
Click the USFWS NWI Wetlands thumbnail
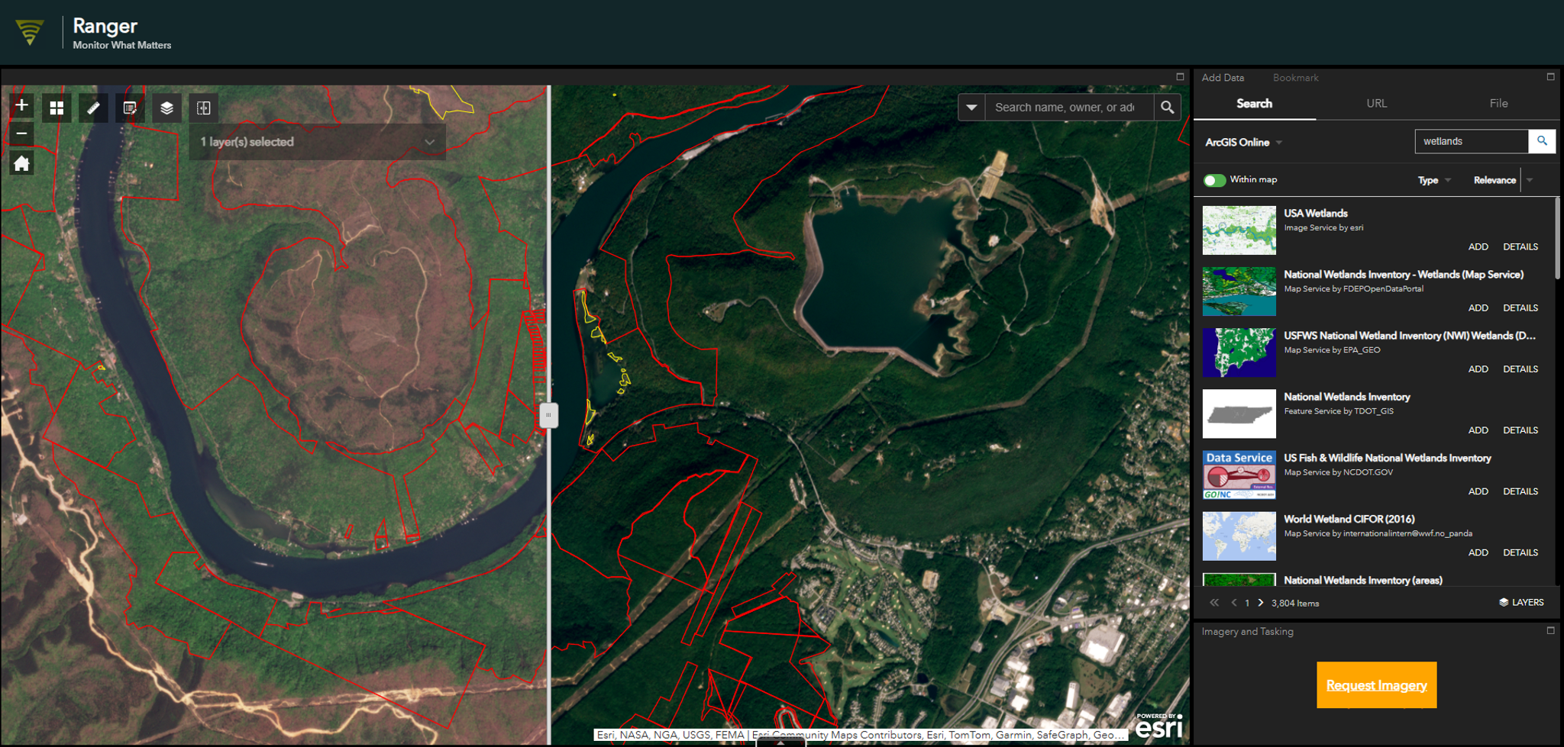point(1239,353)
